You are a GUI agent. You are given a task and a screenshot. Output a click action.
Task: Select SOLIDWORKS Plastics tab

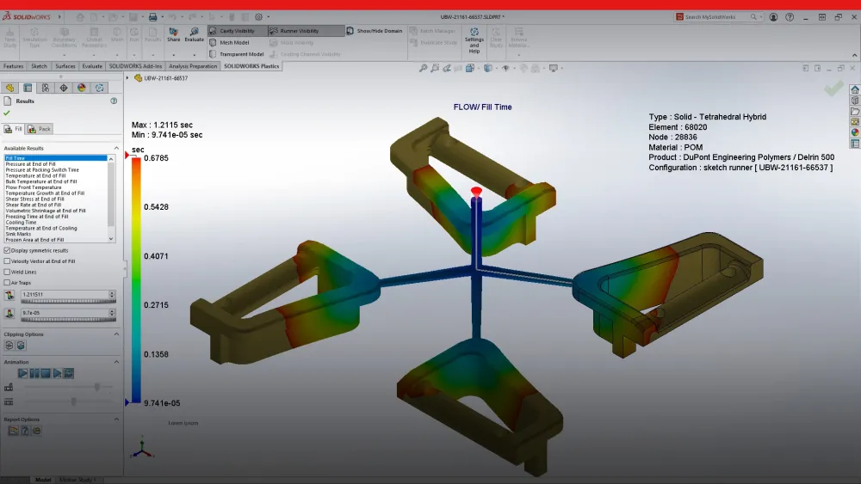251,66
